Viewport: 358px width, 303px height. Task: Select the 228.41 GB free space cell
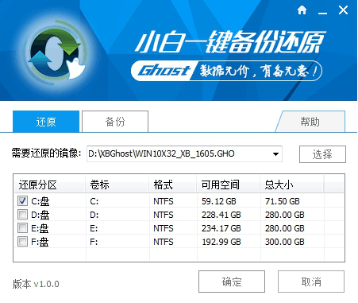point(221,215)
